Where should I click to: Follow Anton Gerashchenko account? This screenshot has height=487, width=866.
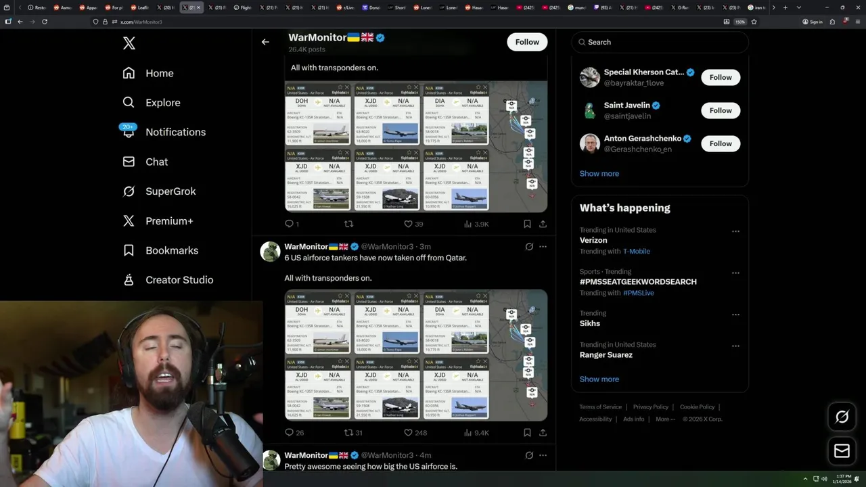point(721,143)
